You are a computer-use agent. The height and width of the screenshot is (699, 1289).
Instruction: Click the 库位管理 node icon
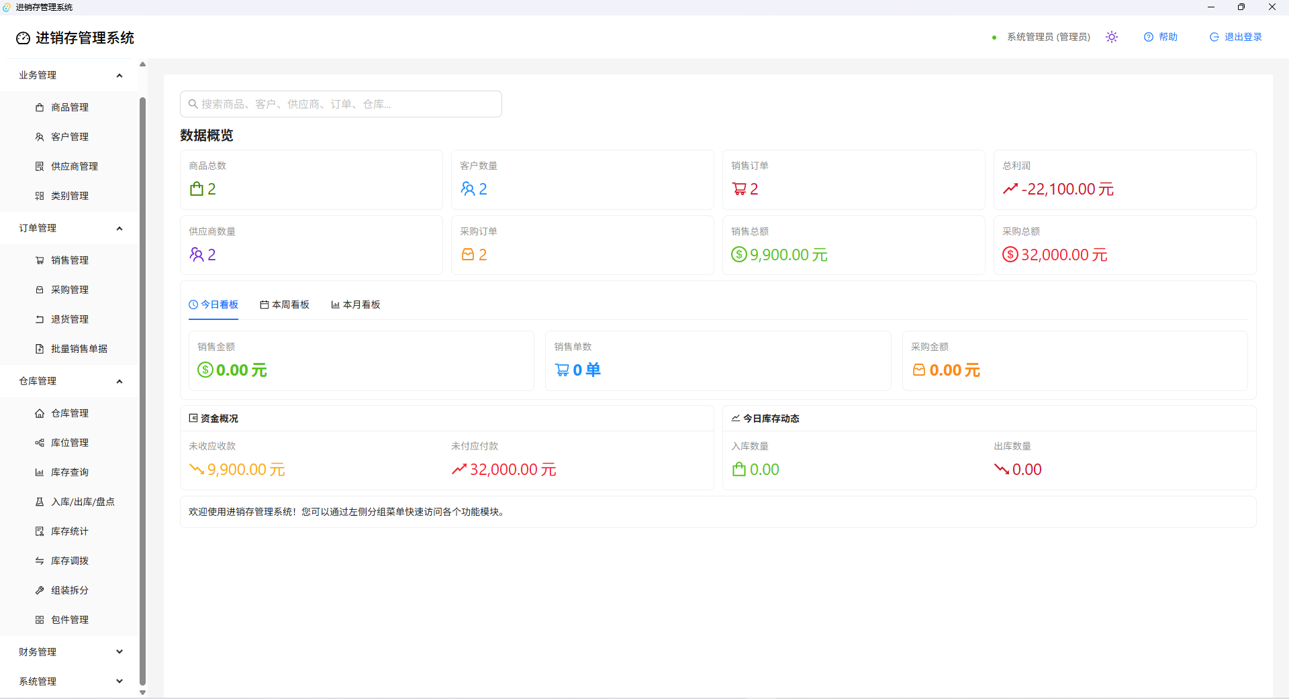(40, 443)
